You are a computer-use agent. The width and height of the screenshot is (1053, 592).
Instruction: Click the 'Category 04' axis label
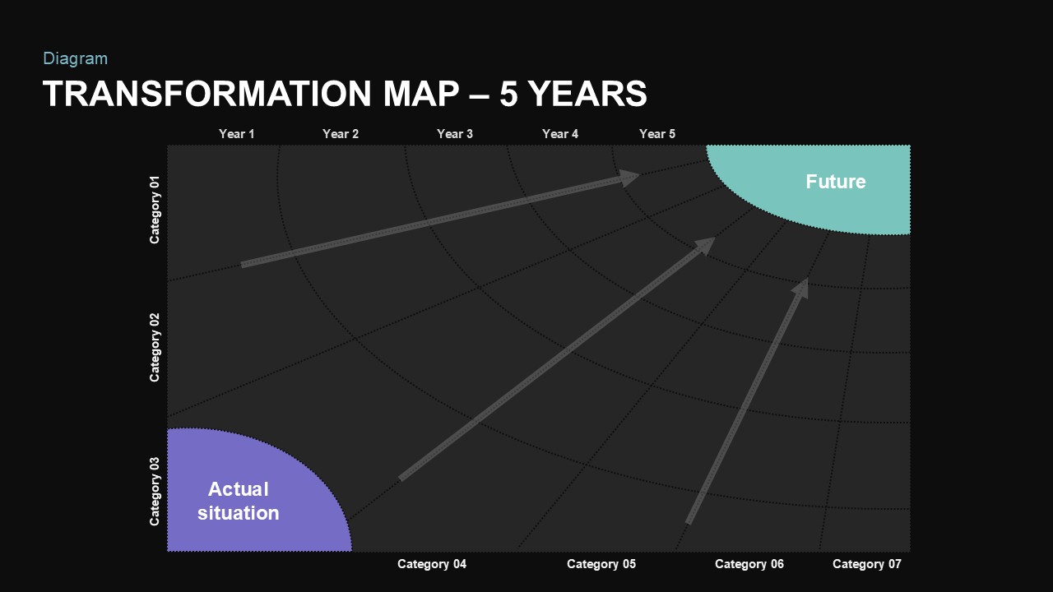(432, 564)
